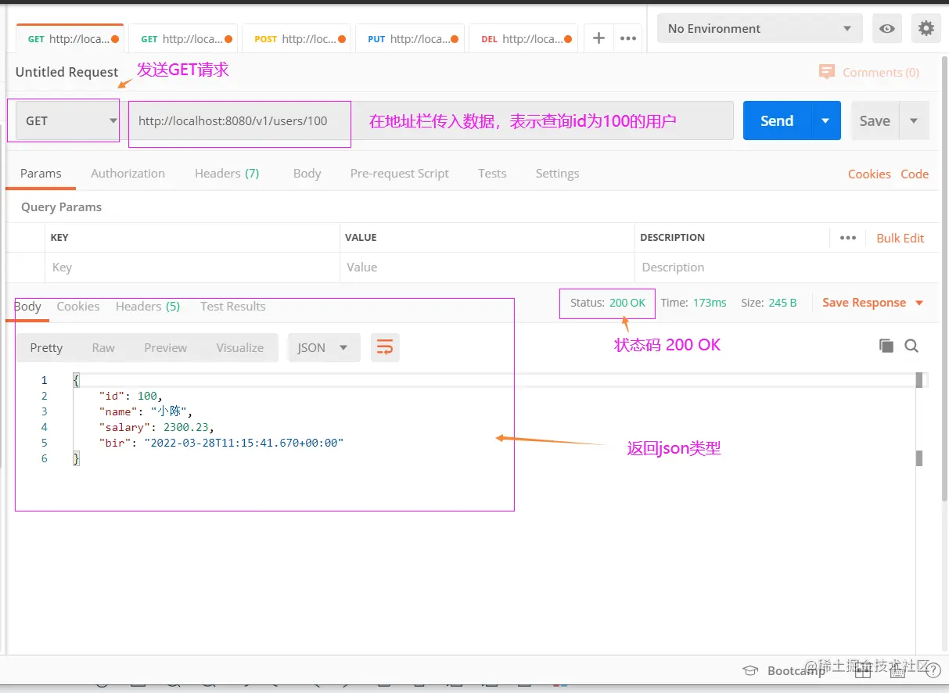Open the Tests tab

492,174
